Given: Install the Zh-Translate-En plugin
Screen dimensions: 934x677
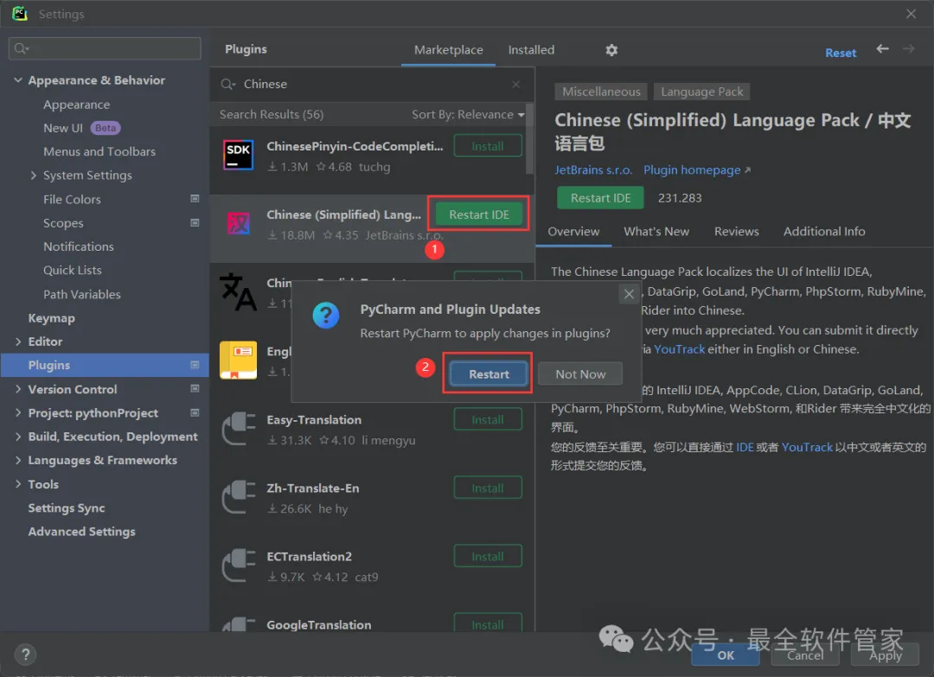Looking at the screenshot, I should pyautogui.click(x=488, y=489).
